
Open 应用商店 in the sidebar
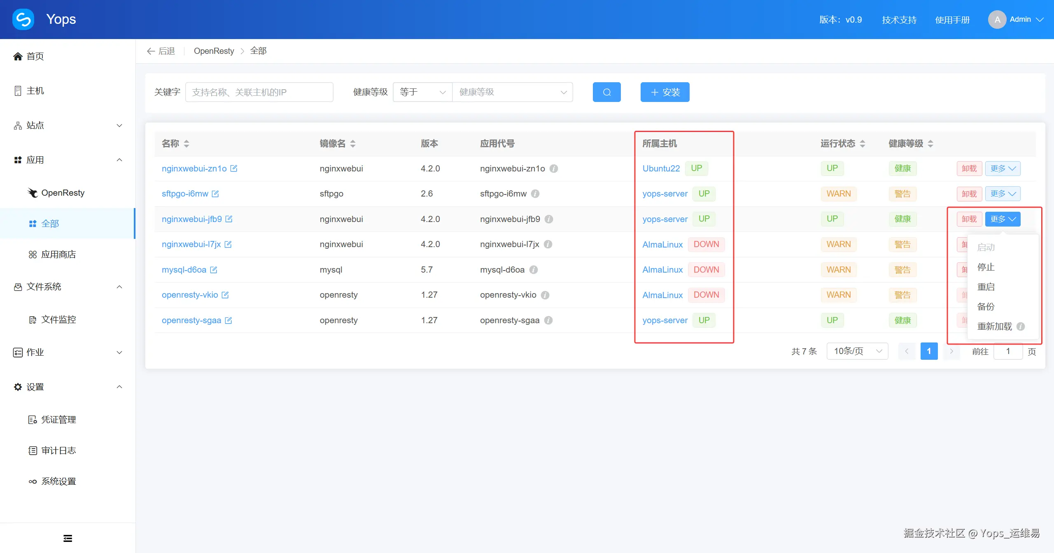tap(58, 255)
